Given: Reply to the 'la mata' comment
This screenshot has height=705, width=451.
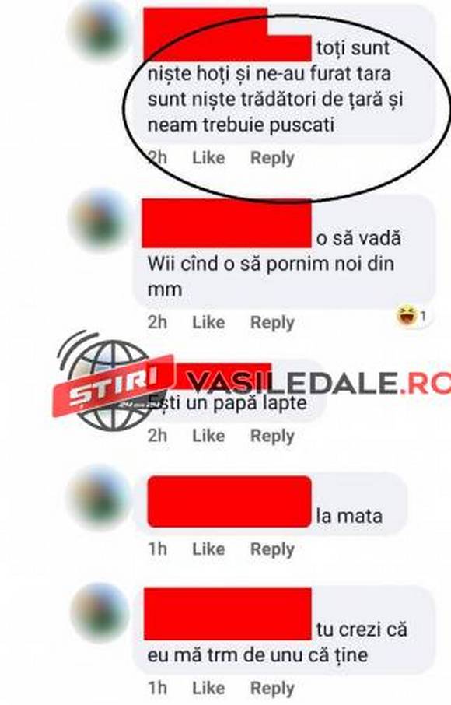Looking at the screenshot, I should 272,549.
